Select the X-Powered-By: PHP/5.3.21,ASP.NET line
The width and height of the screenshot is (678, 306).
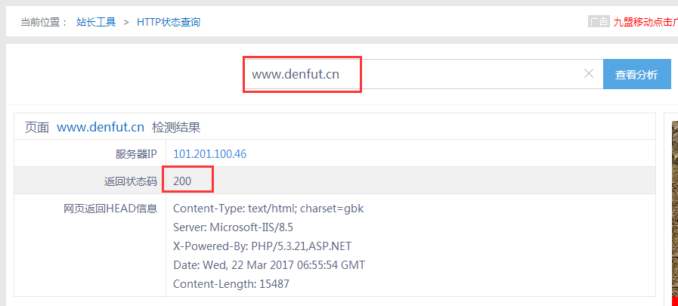[262, 246]
